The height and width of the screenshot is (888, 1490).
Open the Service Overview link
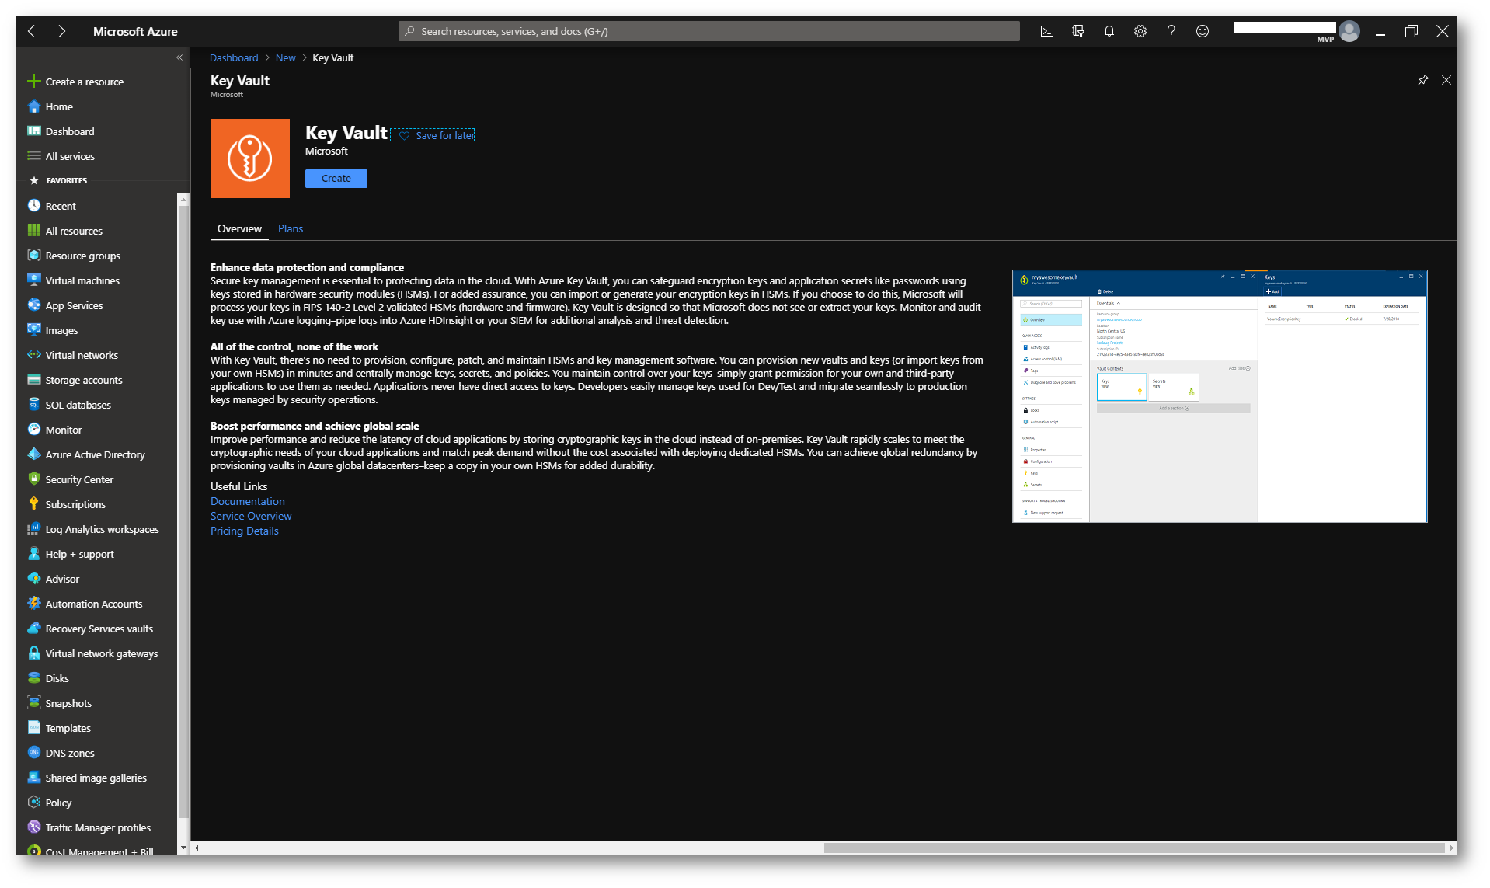coord(251,516)
